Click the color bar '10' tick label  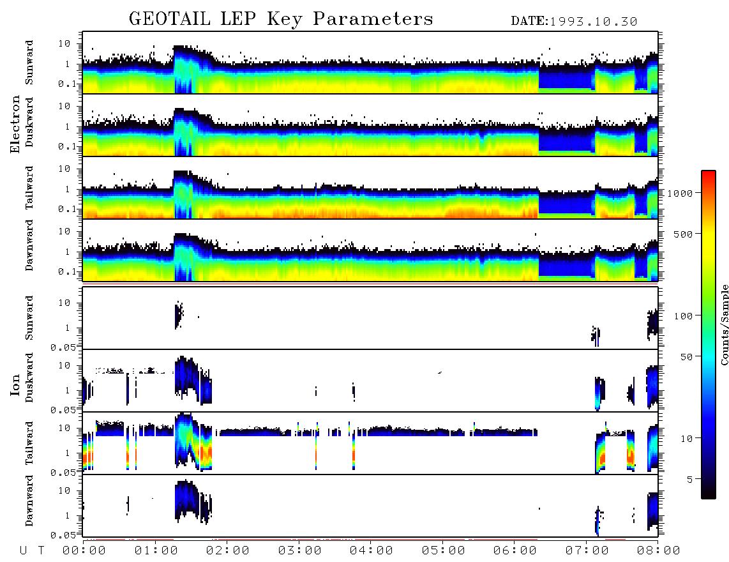[686, 439]
